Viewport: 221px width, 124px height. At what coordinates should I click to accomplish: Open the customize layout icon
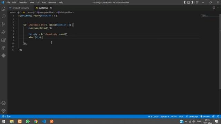(197, 2)
